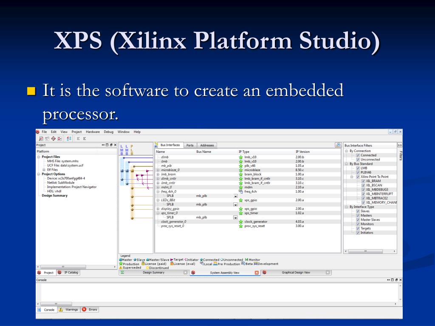
Task: Expand the Elf Files node
Action: (x=44, y=170)
